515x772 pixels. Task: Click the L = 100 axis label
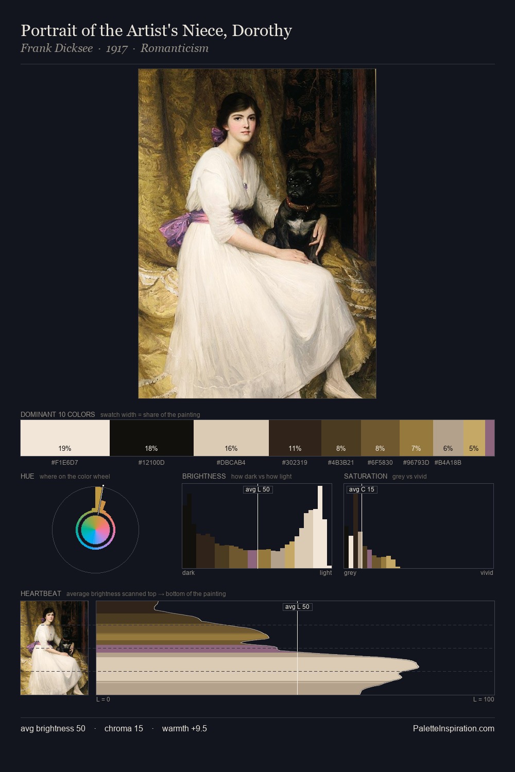pos(484,699)
